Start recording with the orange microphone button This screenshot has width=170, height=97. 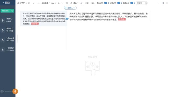[15, 91]
